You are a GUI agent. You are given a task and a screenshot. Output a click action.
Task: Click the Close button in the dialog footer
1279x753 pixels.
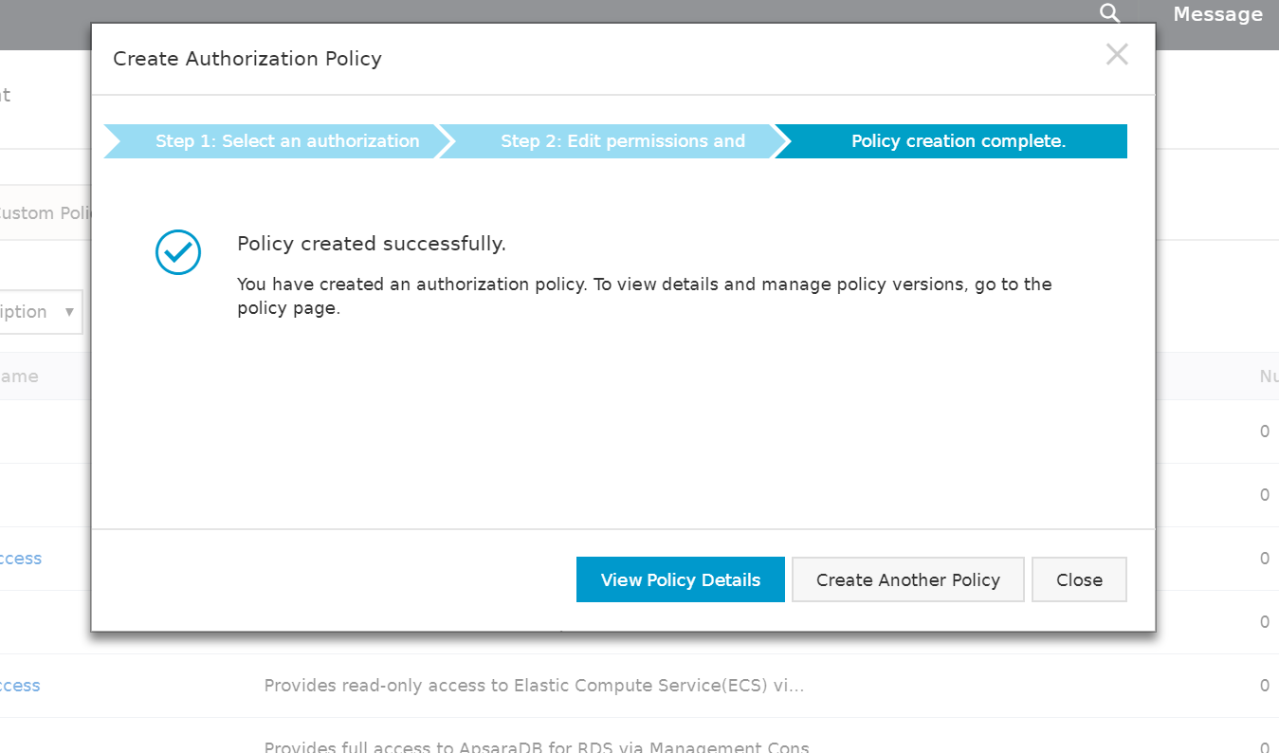tap(1079, 579)
